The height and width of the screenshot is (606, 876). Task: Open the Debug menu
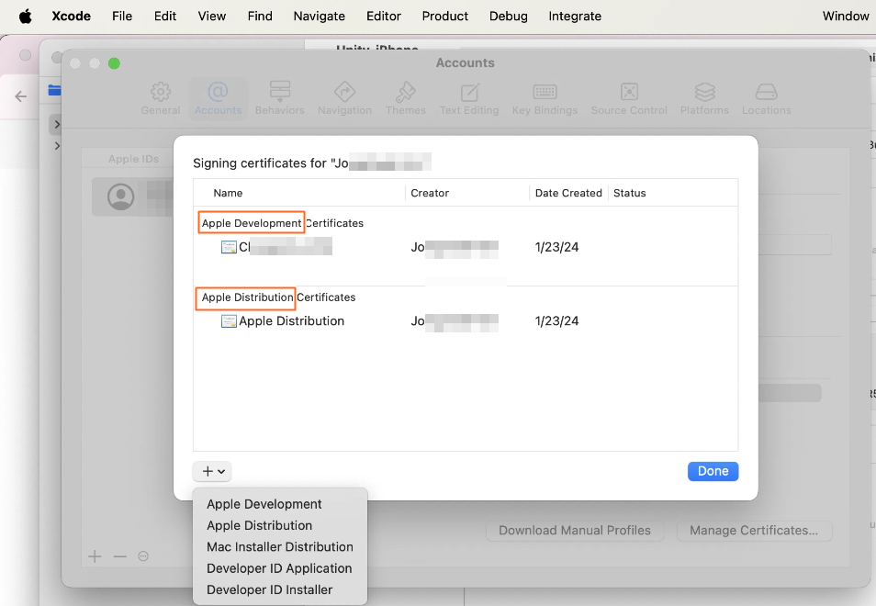coord(508,17)
